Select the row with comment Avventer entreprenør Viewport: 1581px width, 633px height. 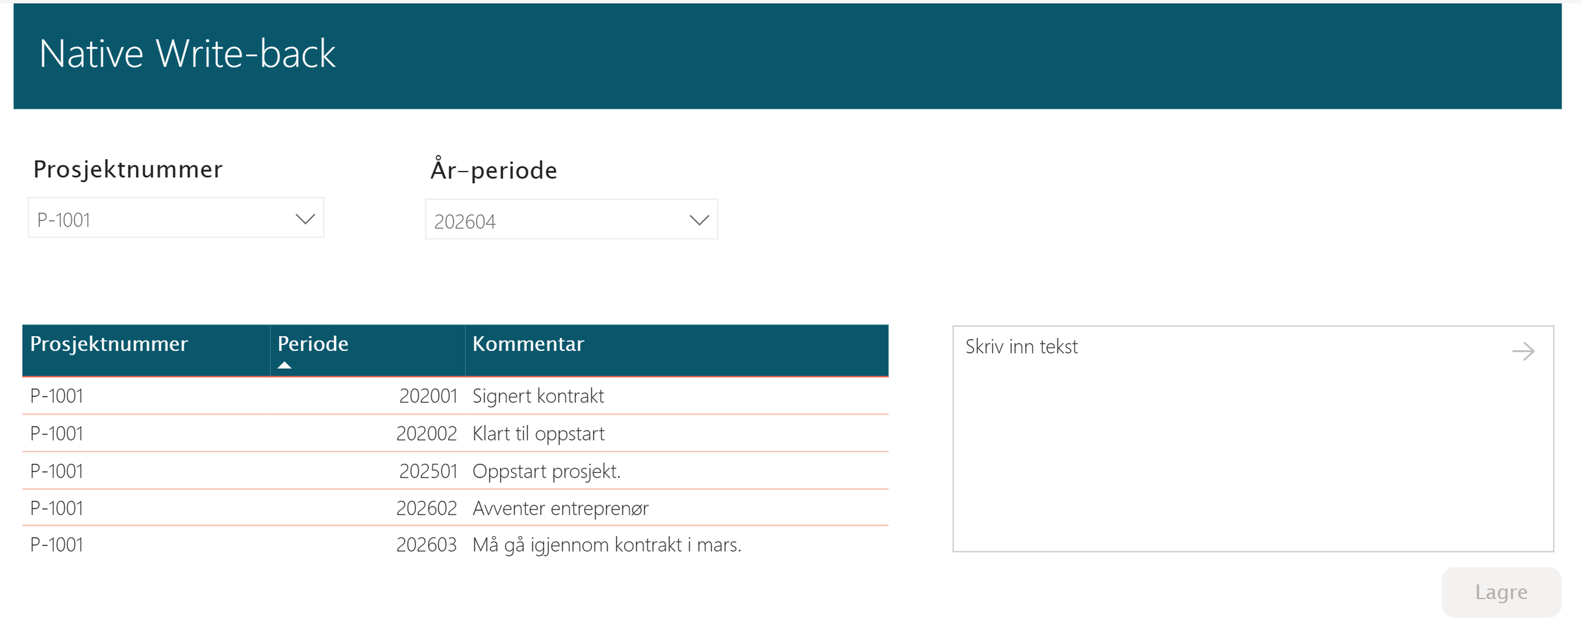pyautogui.click(x=432, y=507)
